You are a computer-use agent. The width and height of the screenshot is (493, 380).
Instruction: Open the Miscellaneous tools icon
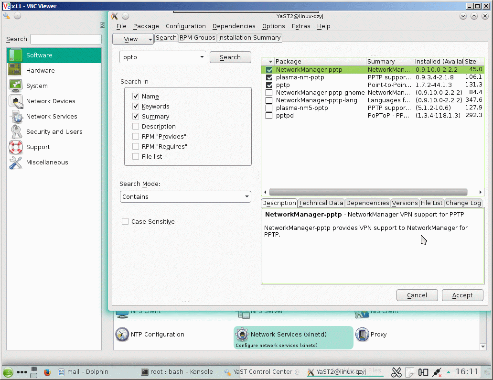pyautogui.click(x=16, y=163)
